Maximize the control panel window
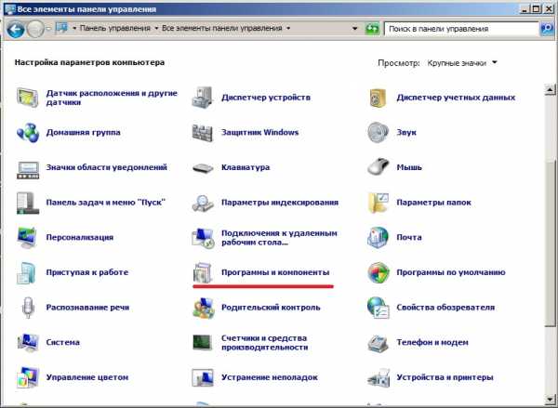Screen dimensions: 558x408 (x=536, y=8)
